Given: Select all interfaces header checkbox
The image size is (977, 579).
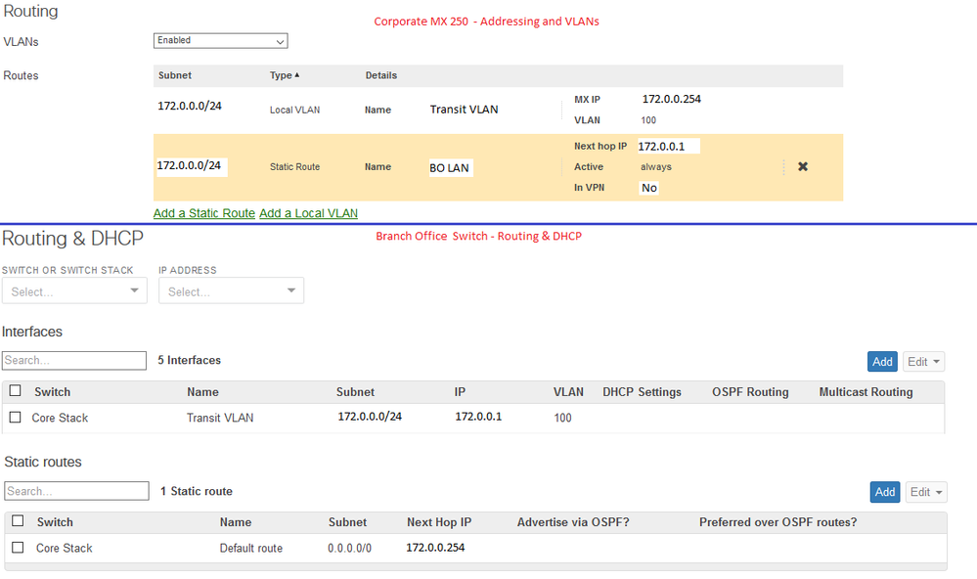Looking at the screenshot, I should (x=16, y=391).
